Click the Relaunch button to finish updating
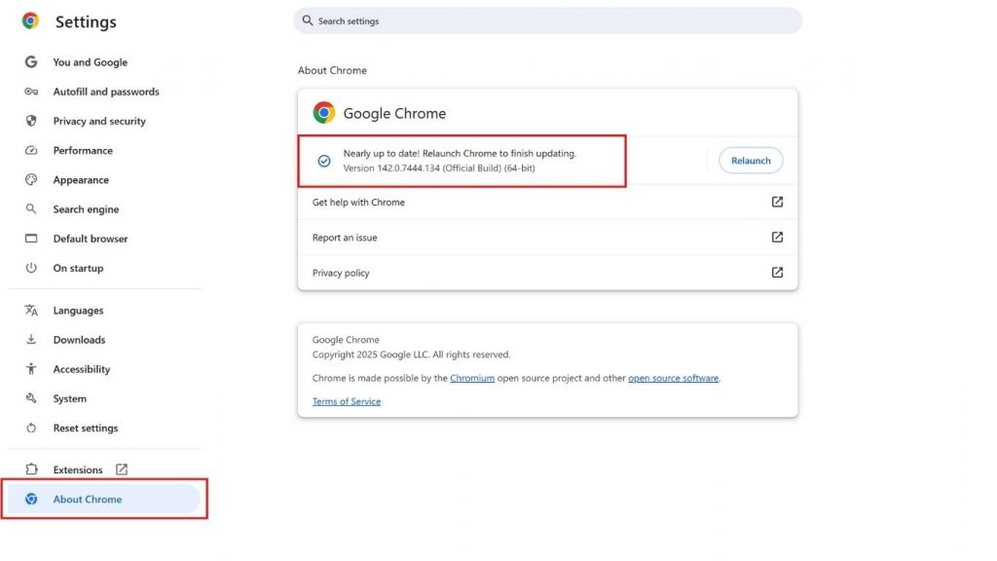Screen dimensions: 997x561 [750, 160]
